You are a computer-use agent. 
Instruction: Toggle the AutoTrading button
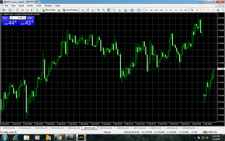tap(70, 10)
